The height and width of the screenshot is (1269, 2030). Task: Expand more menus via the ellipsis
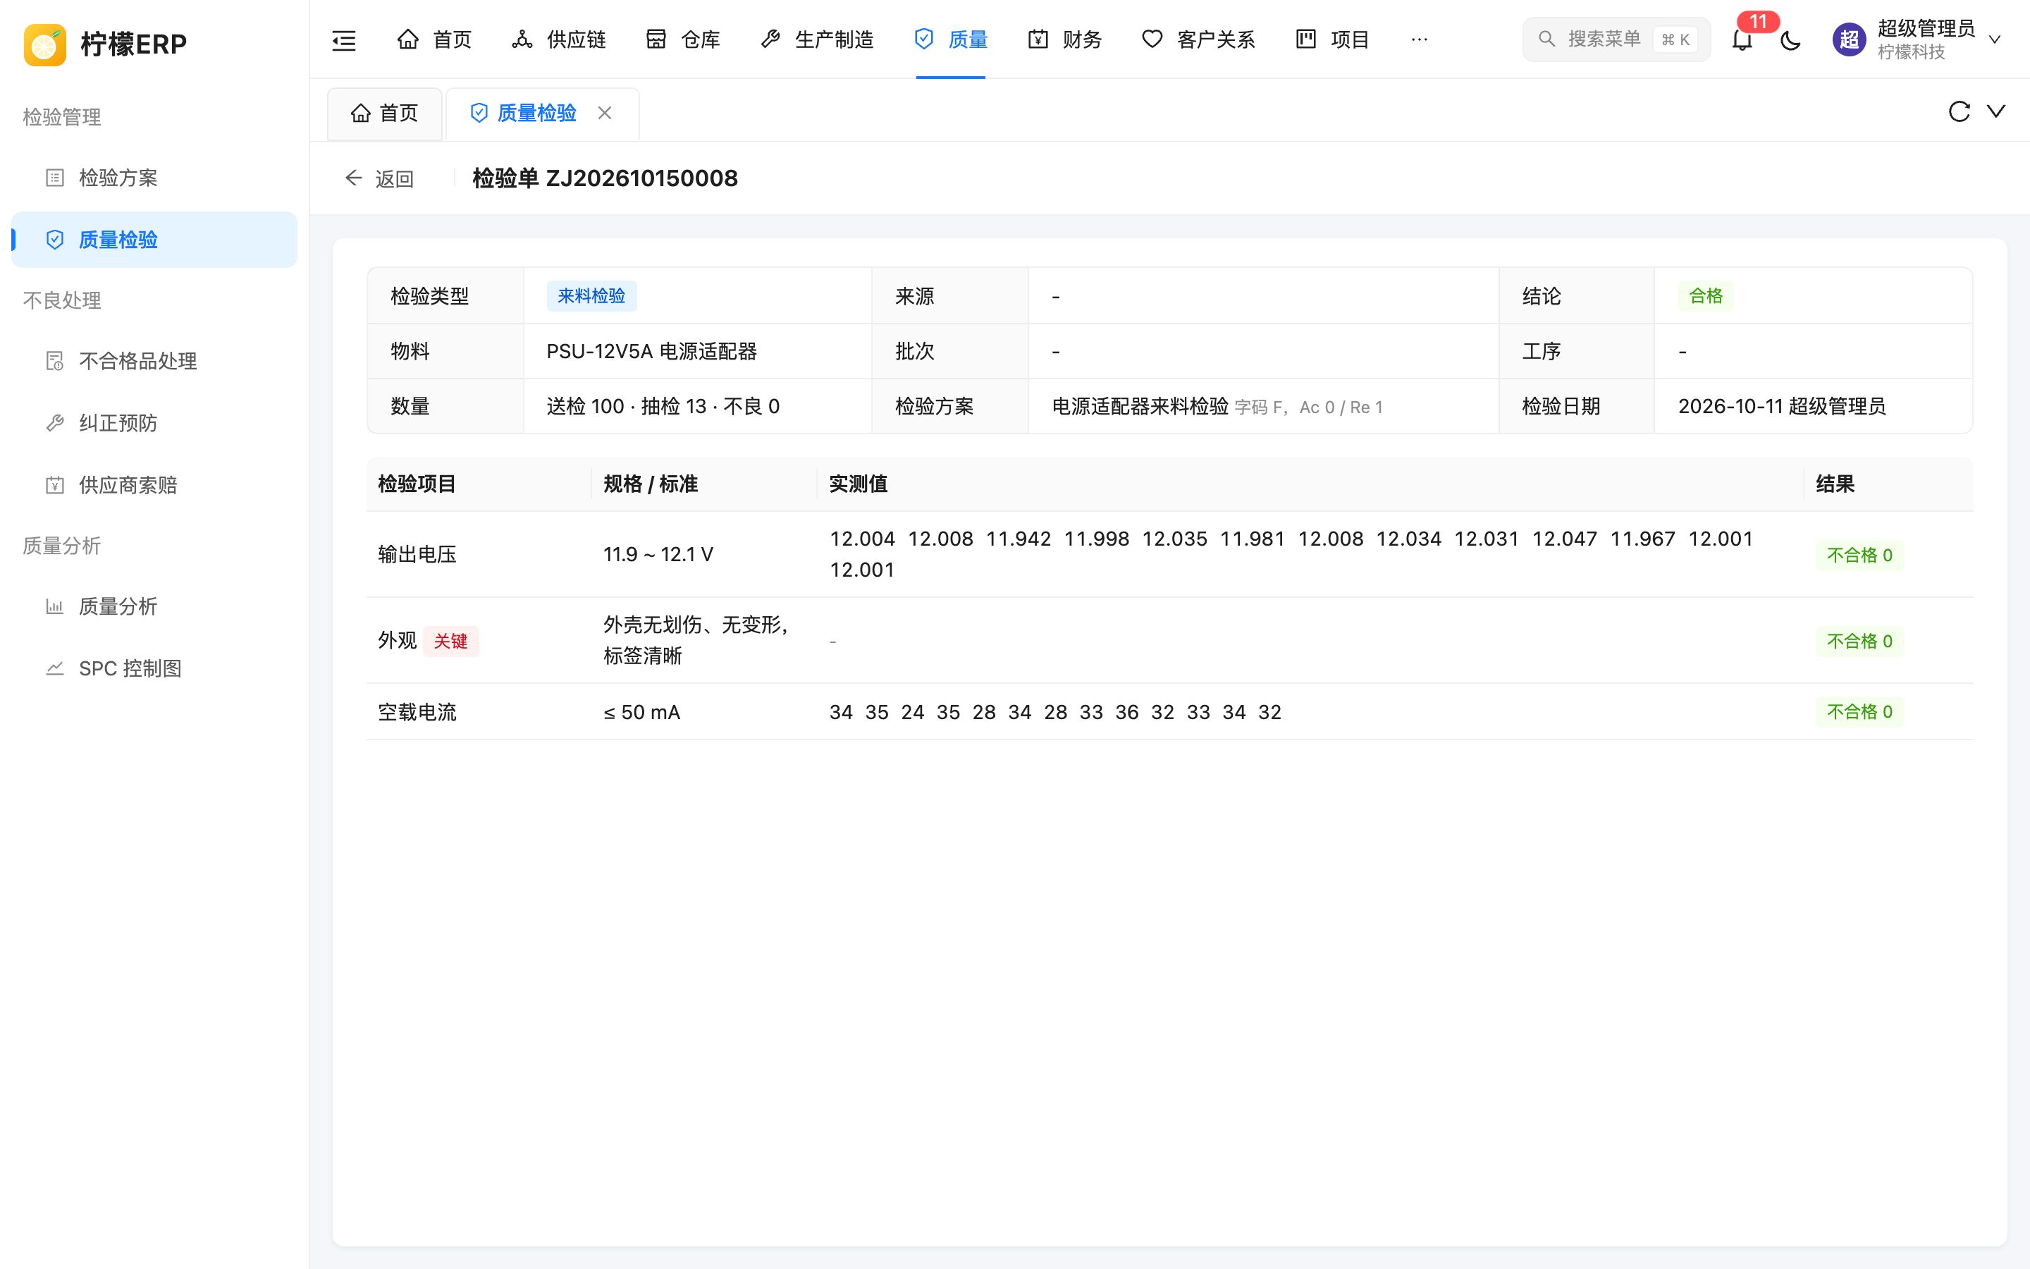pos(1420,39)
